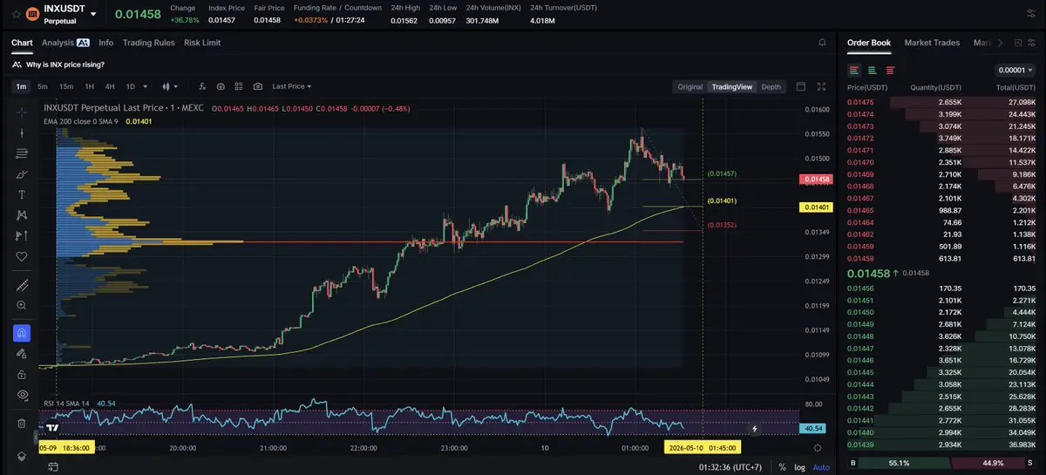
Task: Open the INXUSDT pair selector dropdown
Action: 93,14
